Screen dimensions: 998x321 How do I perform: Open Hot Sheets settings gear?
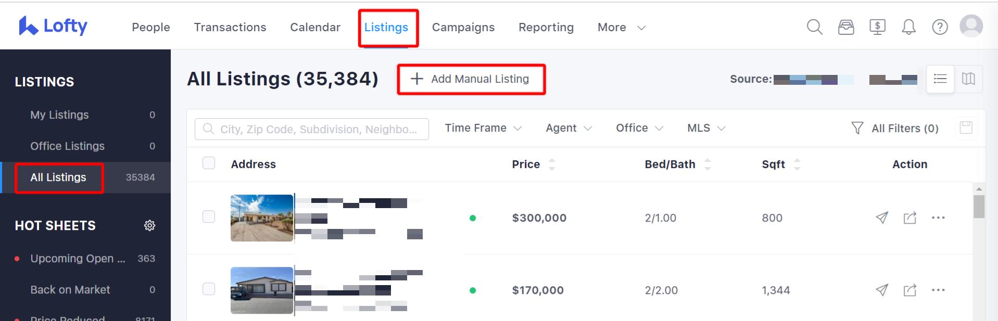pos(149,225)
